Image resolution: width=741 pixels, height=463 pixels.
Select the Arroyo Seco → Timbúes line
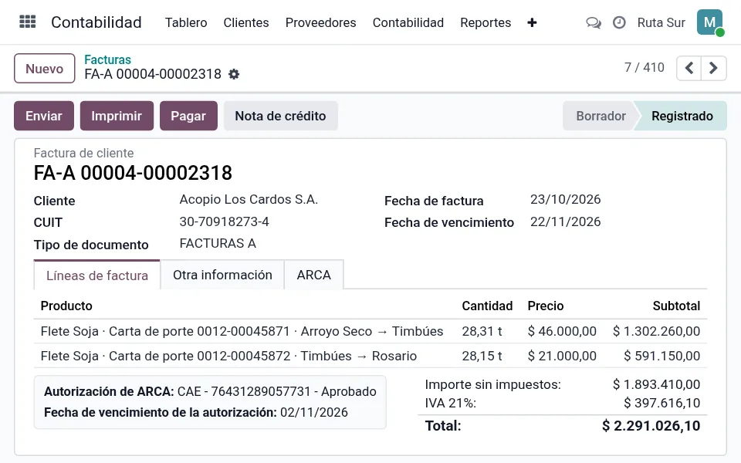[x=370, y=331]
